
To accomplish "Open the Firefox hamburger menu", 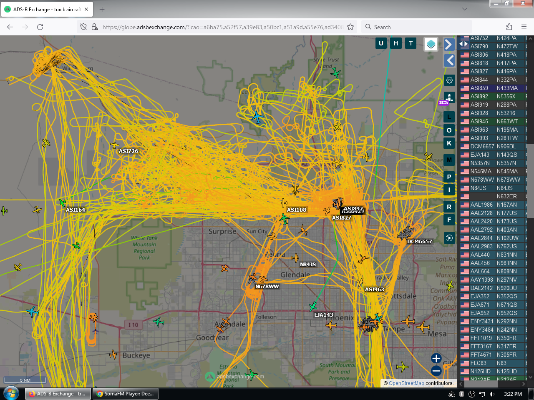I will (524, 27).
